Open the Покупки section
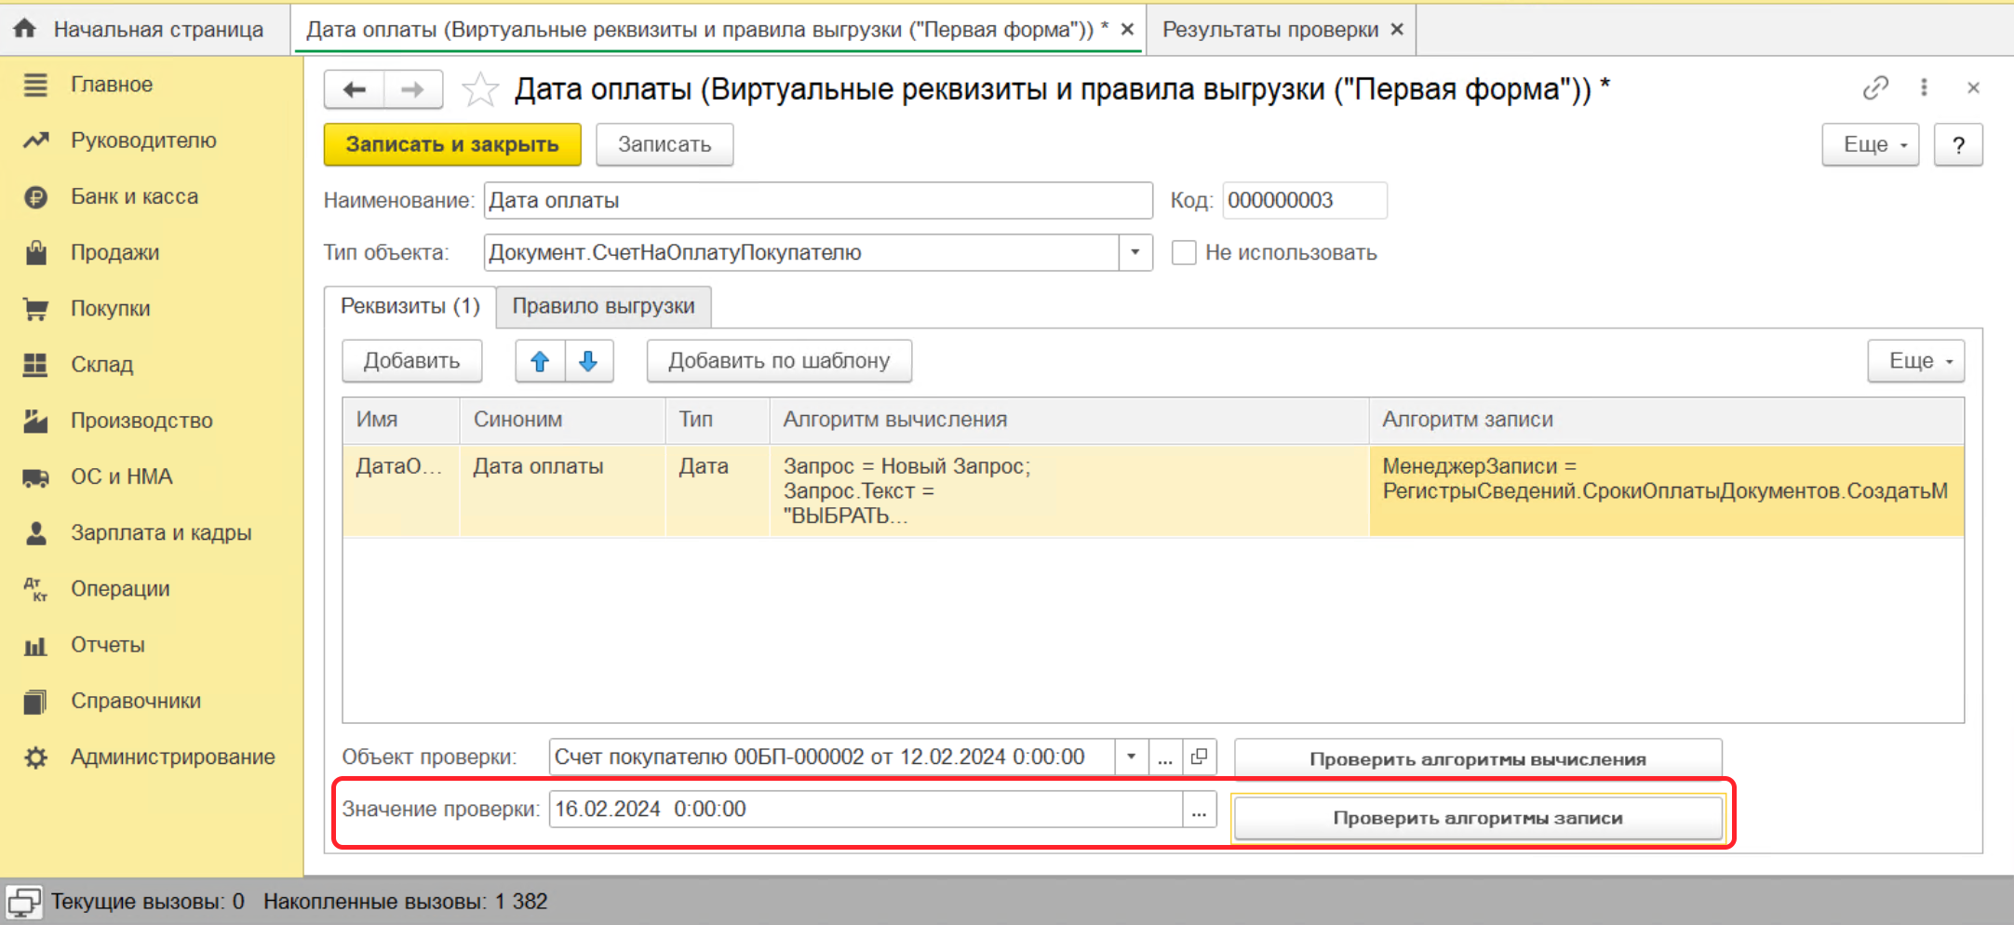 tap(110, 308)
